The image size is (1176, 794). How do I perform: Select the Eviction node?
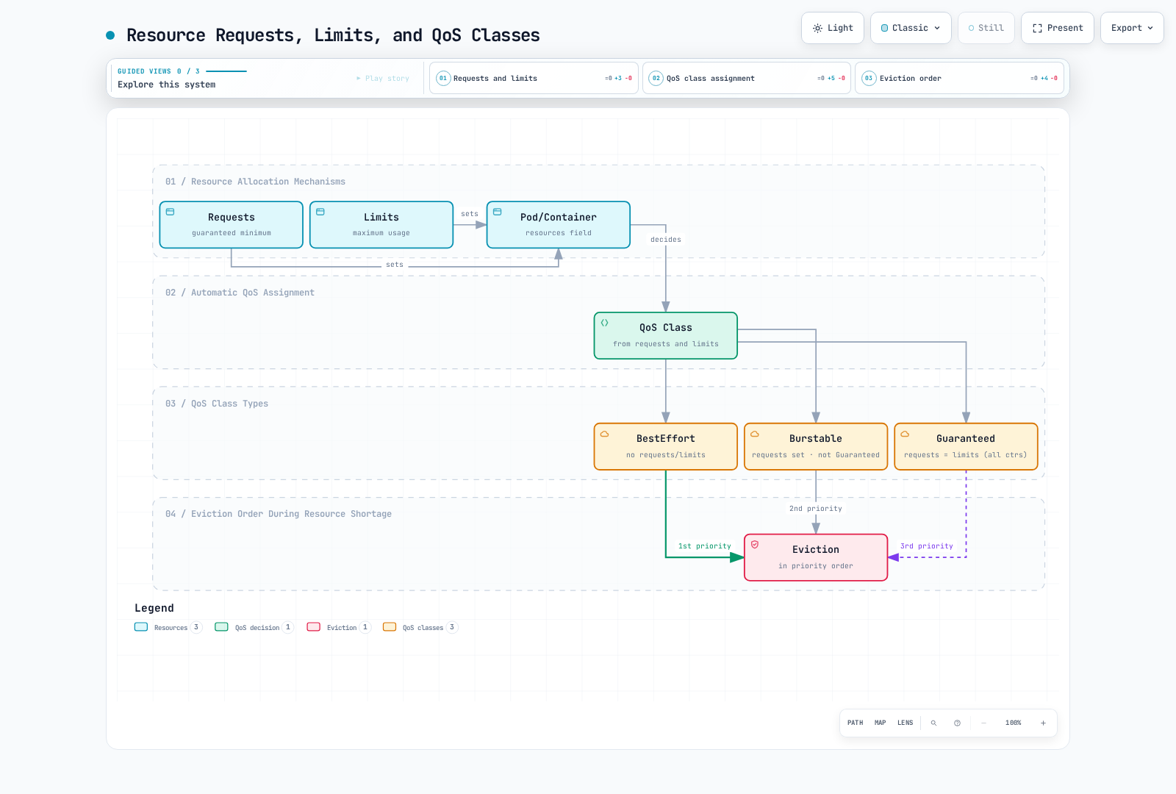pos(816,557)
